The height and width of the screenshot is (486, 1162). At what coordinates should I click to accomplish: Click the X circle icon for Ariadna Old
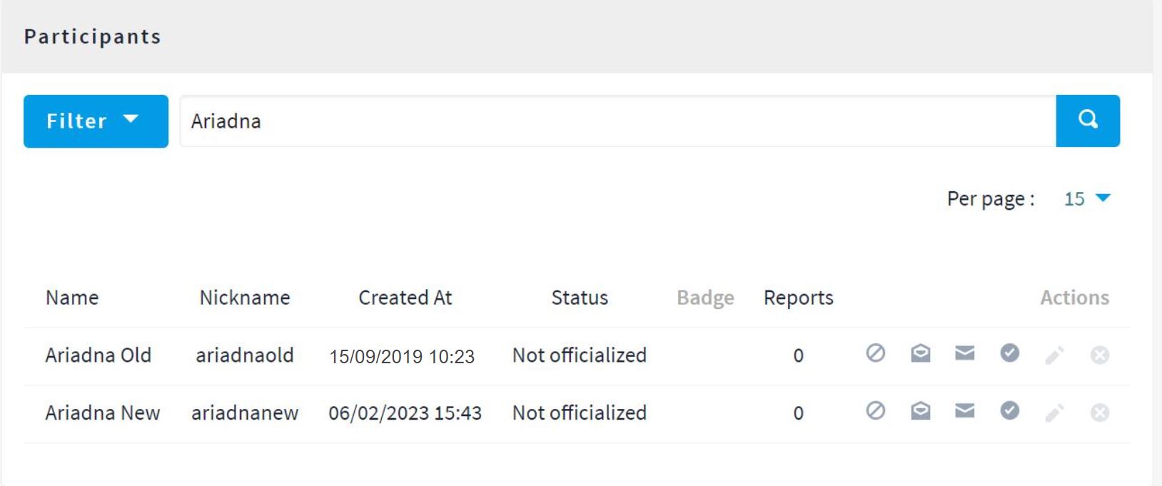point(1100,355)
